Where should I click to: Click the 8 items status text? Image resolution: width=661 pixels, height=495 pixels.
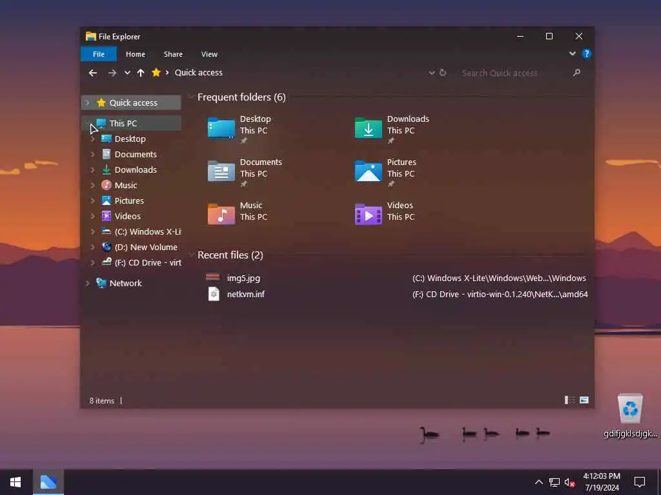(101, 401)
